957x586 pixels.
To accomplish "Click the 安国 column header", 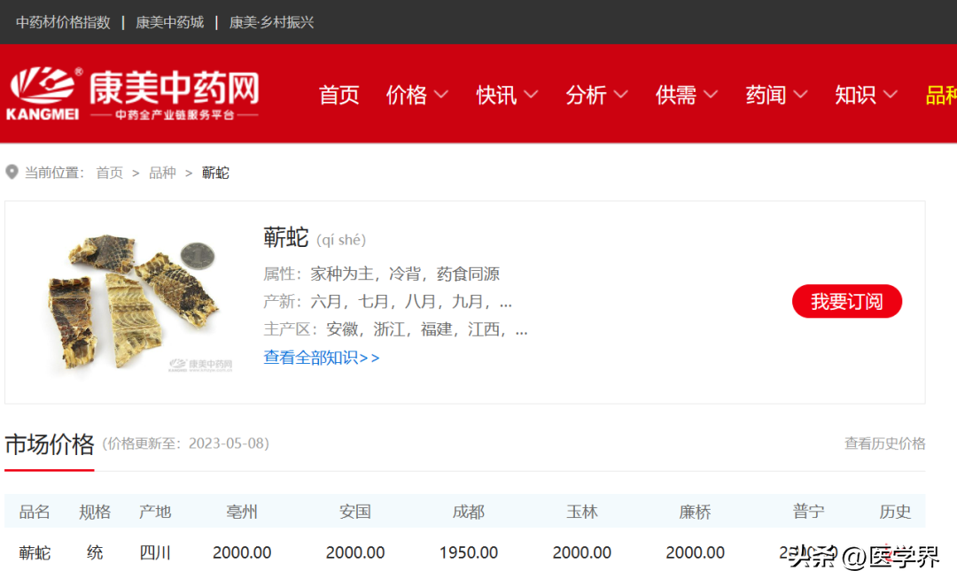I will [x=355, y=512].
